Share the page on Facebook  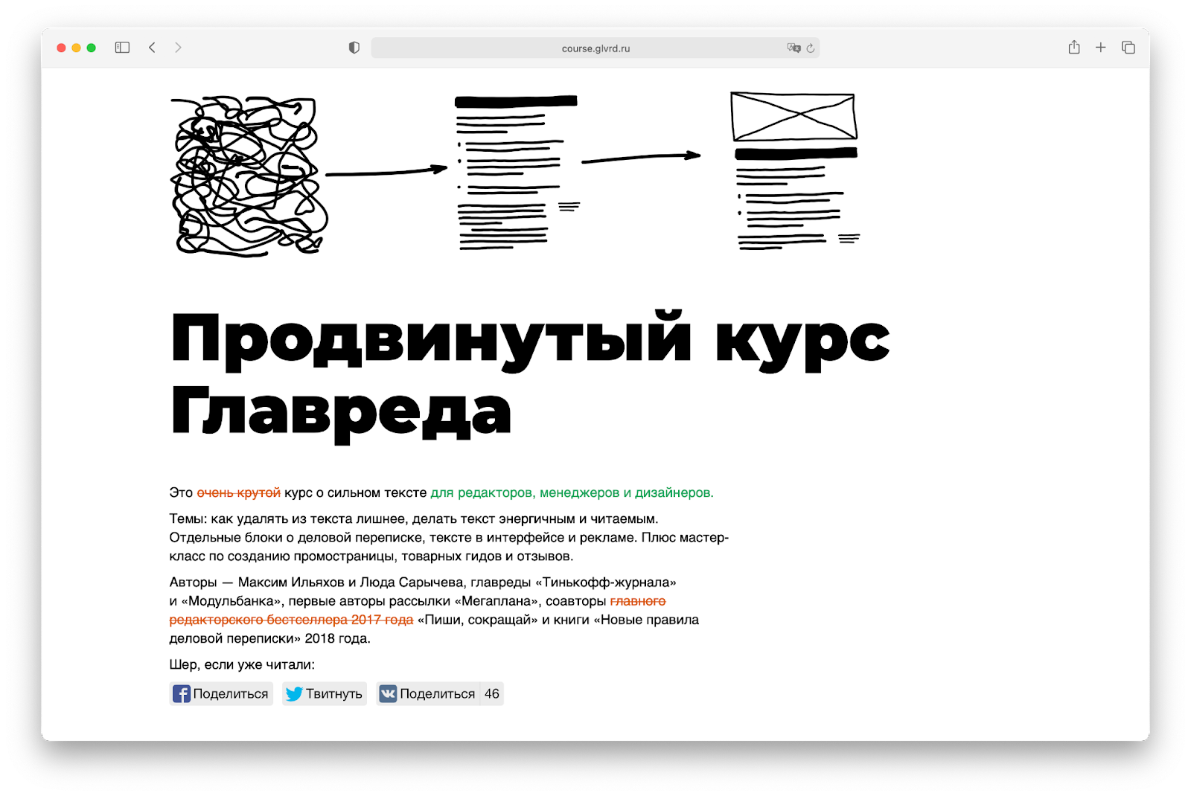[x=221, y=693]
